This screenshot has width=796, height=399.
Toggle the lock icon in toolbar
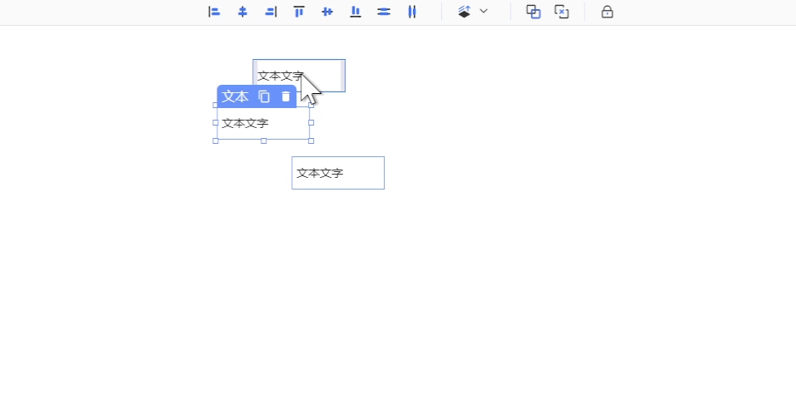(607, 12)
